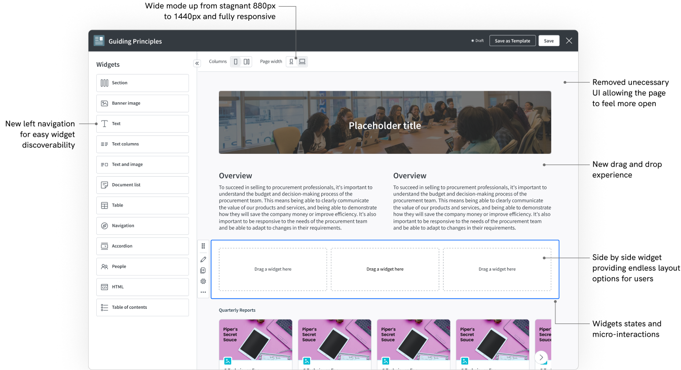This screenshot has width=681, height=370.
Task: Click the Guiding Principles page icon
Action: click(x=99, y=41)
